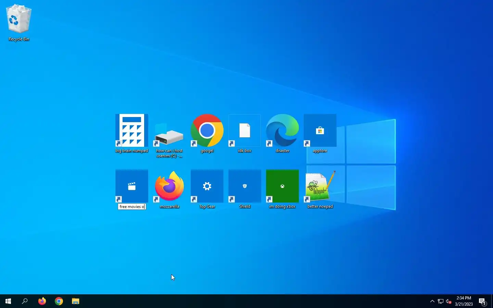Open taskbar search magnifier
Viewport: 493px width, 308px height.
tap(25, 301)
